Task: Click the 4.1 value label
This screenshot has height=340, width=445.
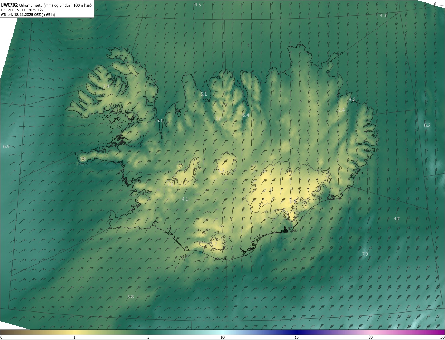Action: click(185, 199)
